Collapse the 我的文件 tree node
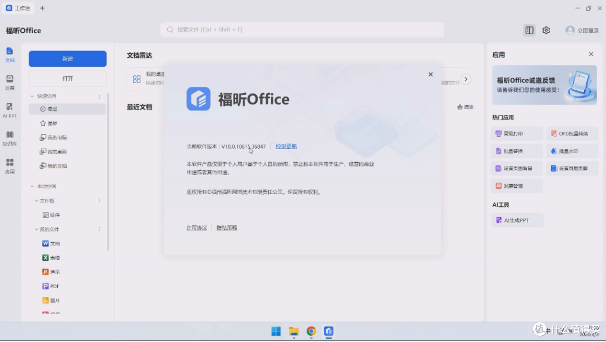The height and width of the screenshot is (342, 606). pos(36,229)
